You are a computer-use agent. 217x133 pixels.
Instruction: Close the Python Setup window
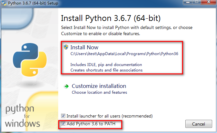coord(209,2)
